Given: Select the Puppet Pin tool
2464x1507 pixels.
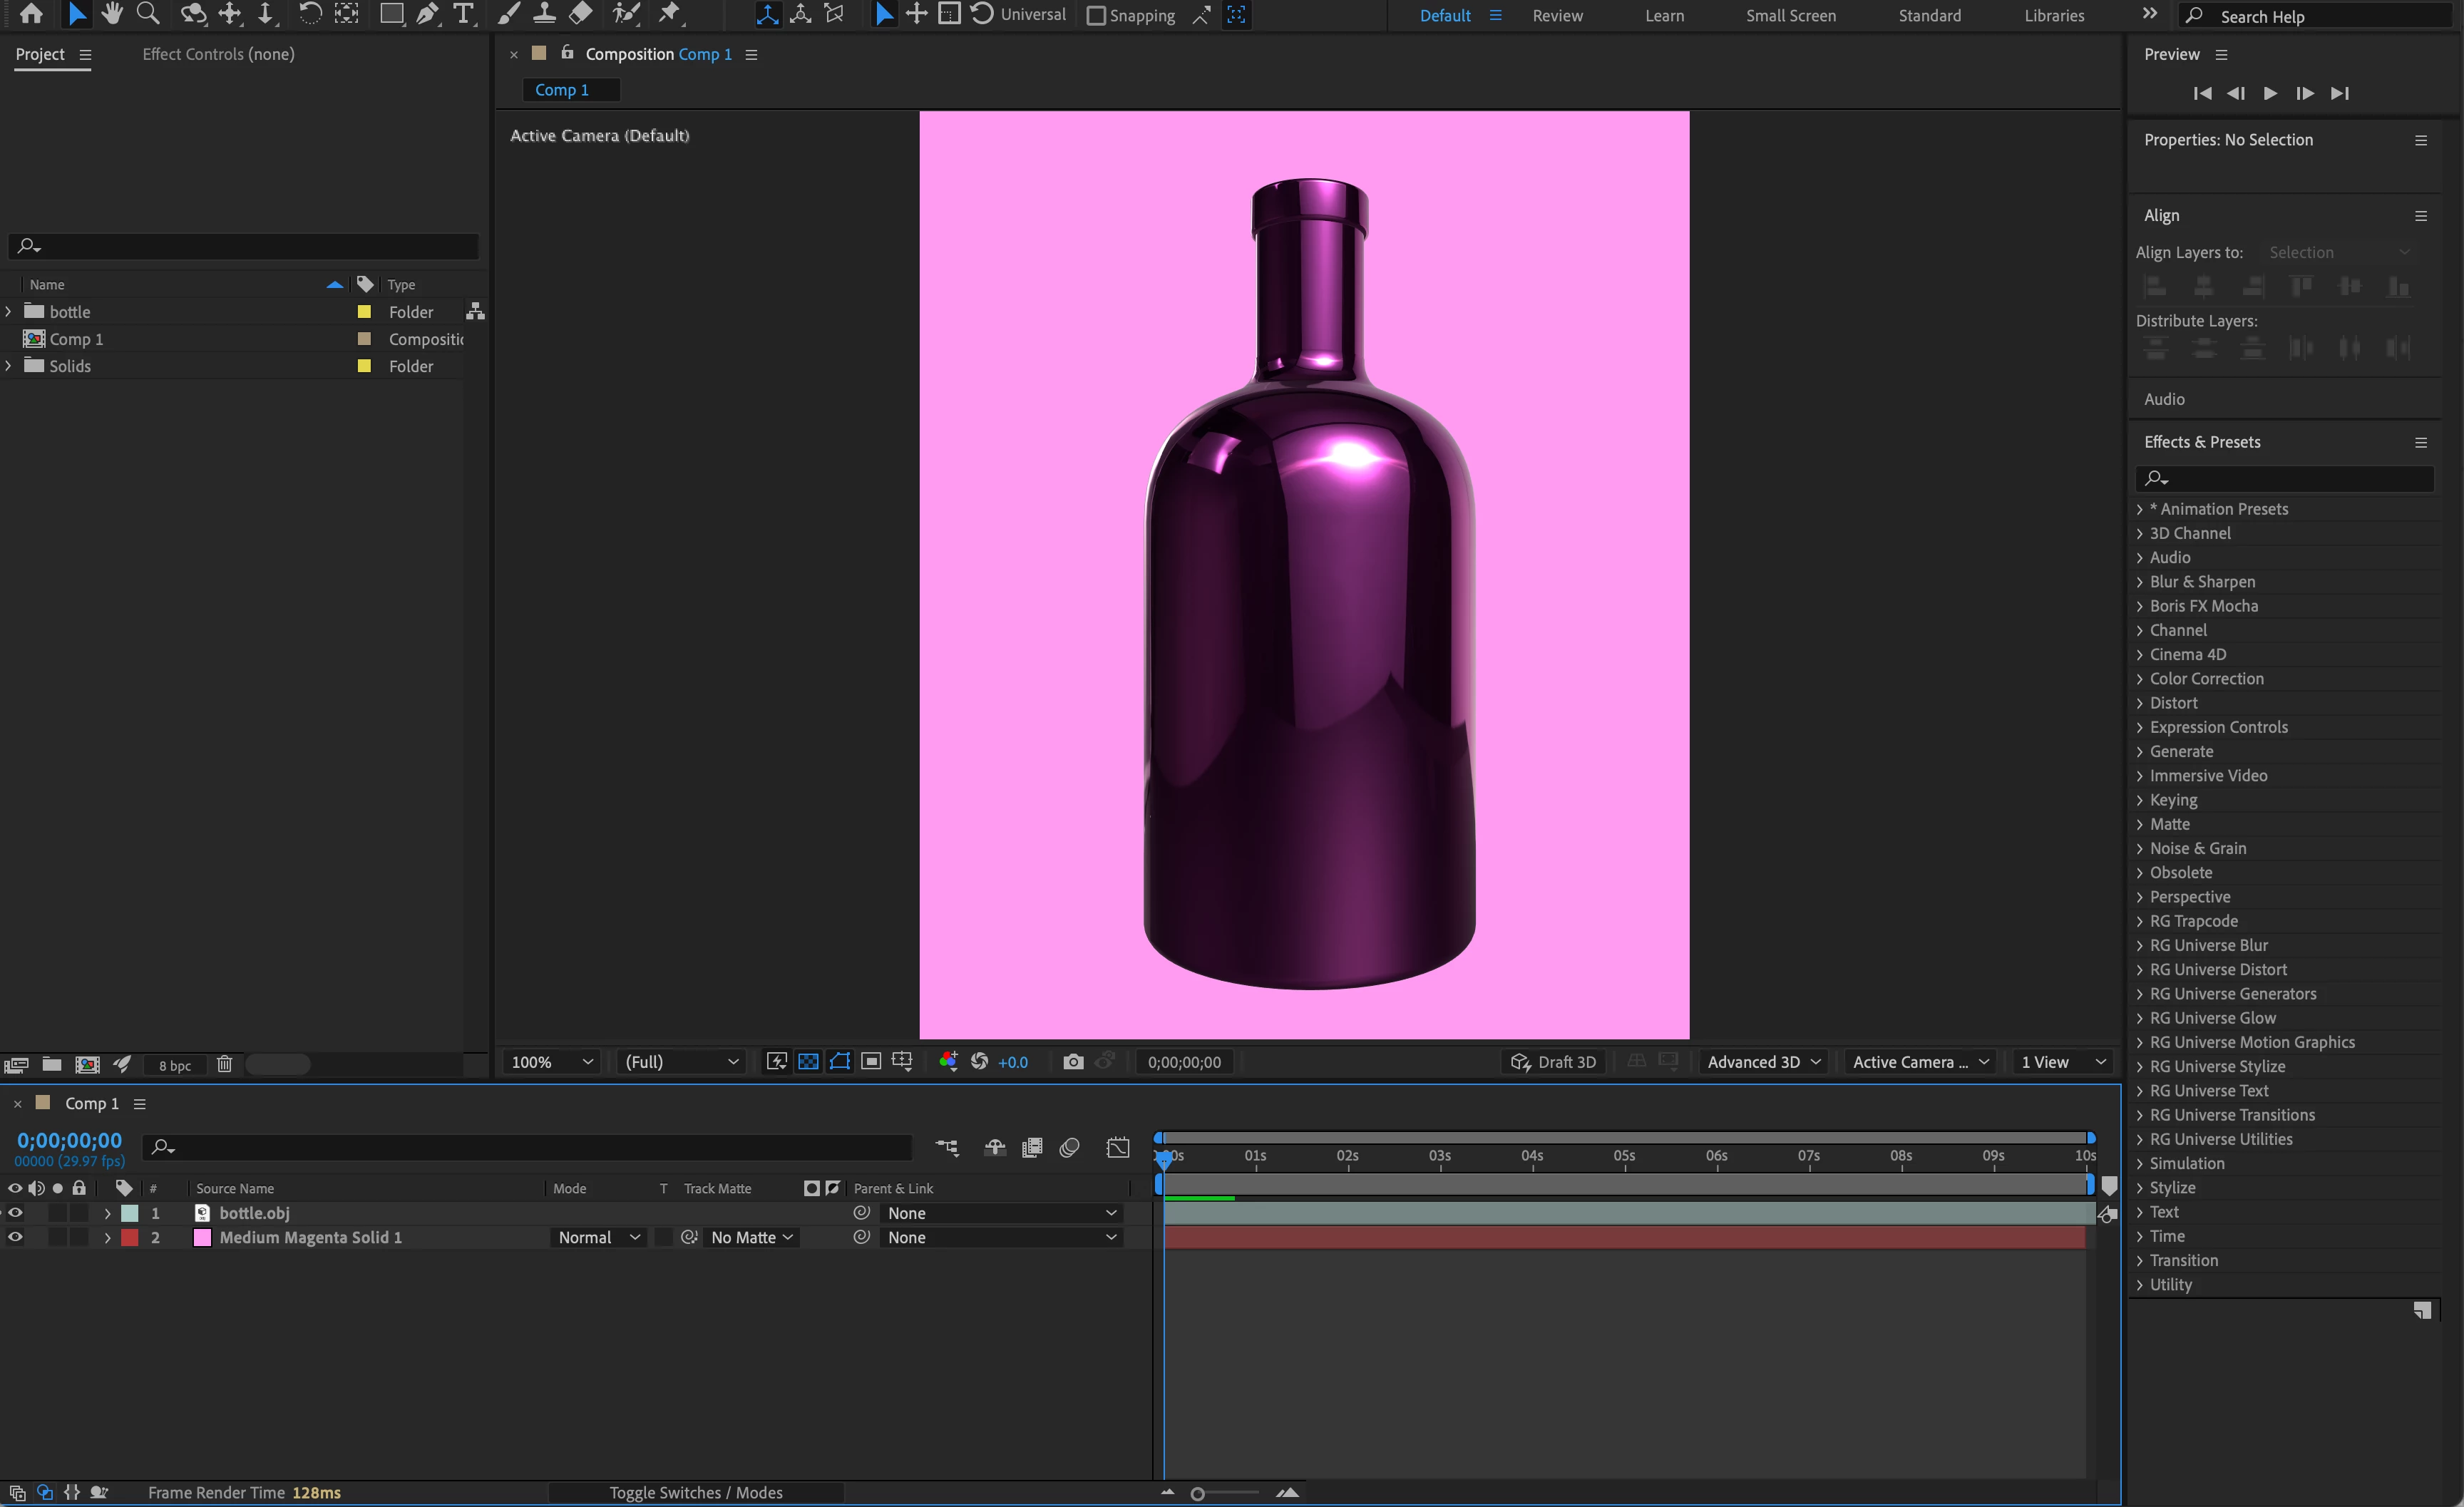Looking at the screenshot, I should click(669, 13).
